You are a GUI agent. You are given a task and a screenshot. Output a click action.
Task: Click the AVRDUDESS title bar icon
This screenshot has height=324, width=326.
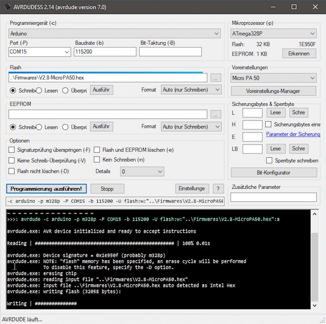pyautogui.click(x=7, y=7)
